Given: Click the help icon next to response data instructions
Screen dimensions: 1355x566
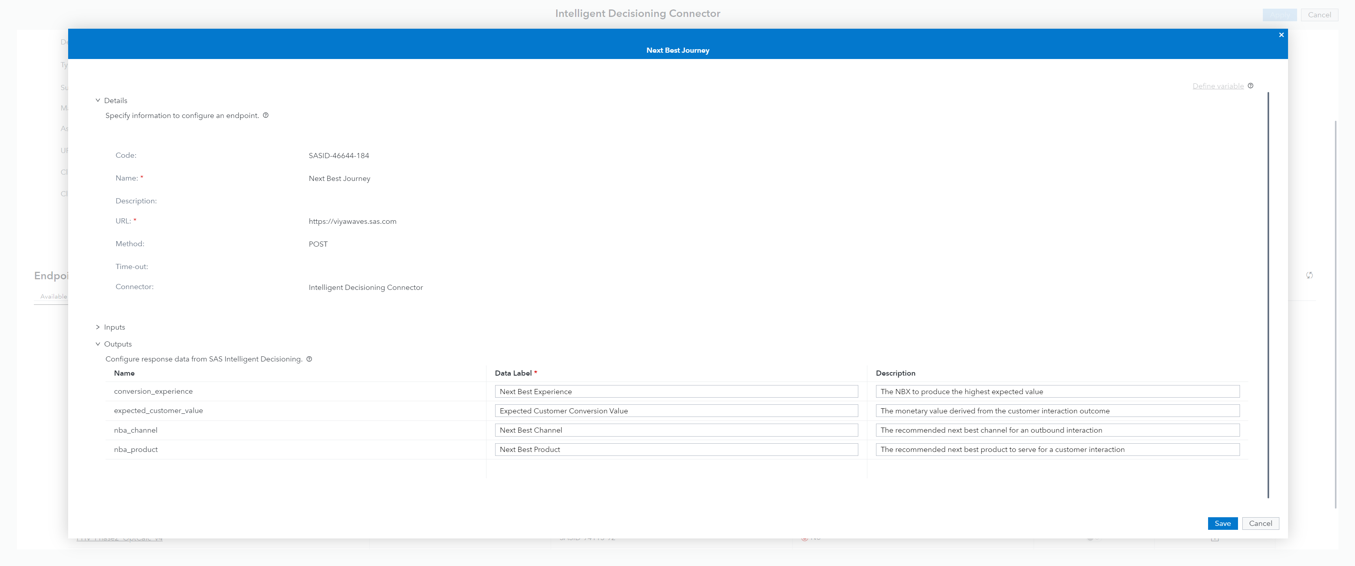Looking at the screenshot, I should pyautogui.click(x=309, y=359).
